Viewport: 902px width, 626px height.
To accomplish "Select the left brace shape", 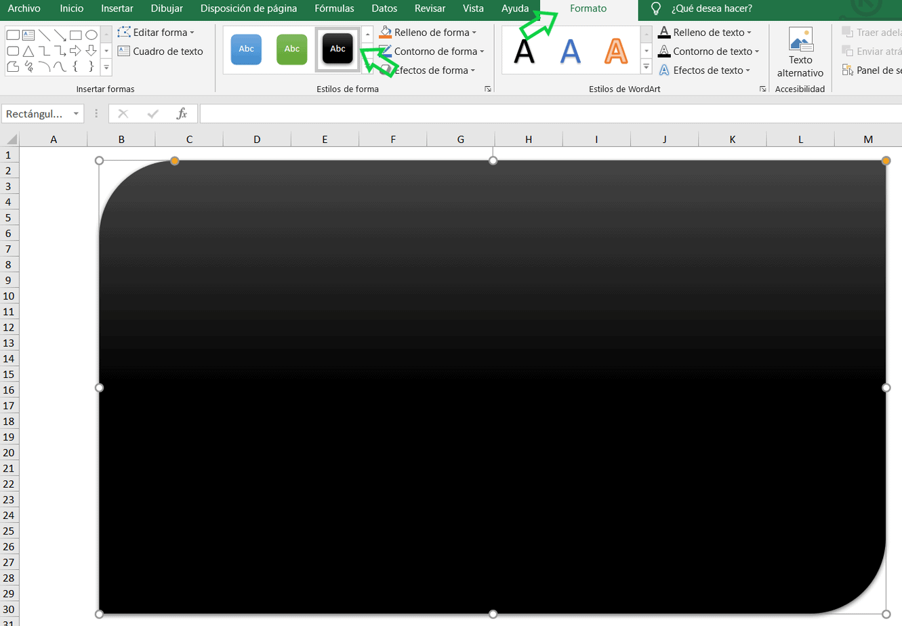I will point(75,66).
